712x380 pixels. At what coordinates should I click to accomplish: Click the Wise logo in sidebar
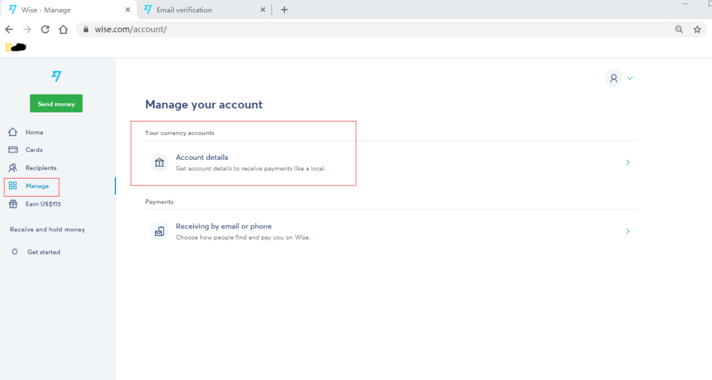56,76
